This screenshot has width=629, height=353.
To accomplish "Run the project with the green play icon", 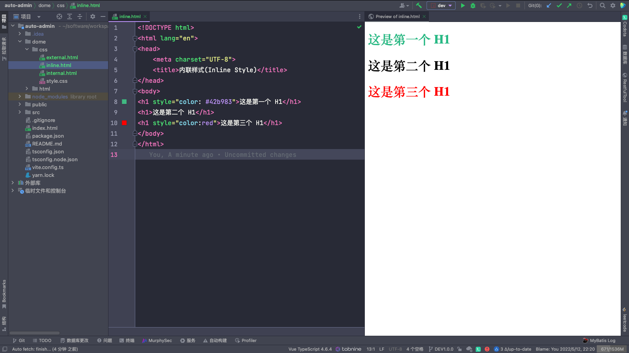I will [463, 5].
